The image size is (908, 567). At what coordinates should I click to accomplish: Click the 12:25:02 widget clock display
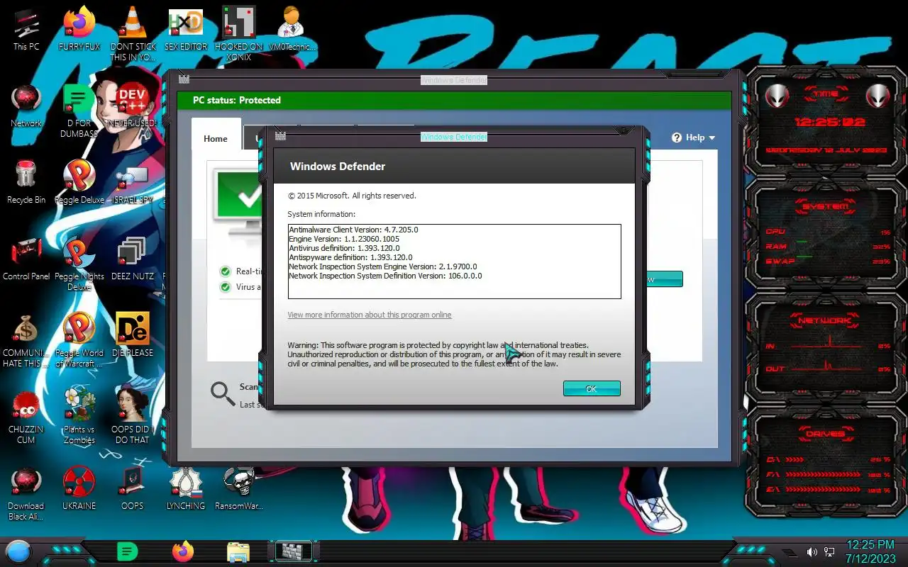click(829, 122)
